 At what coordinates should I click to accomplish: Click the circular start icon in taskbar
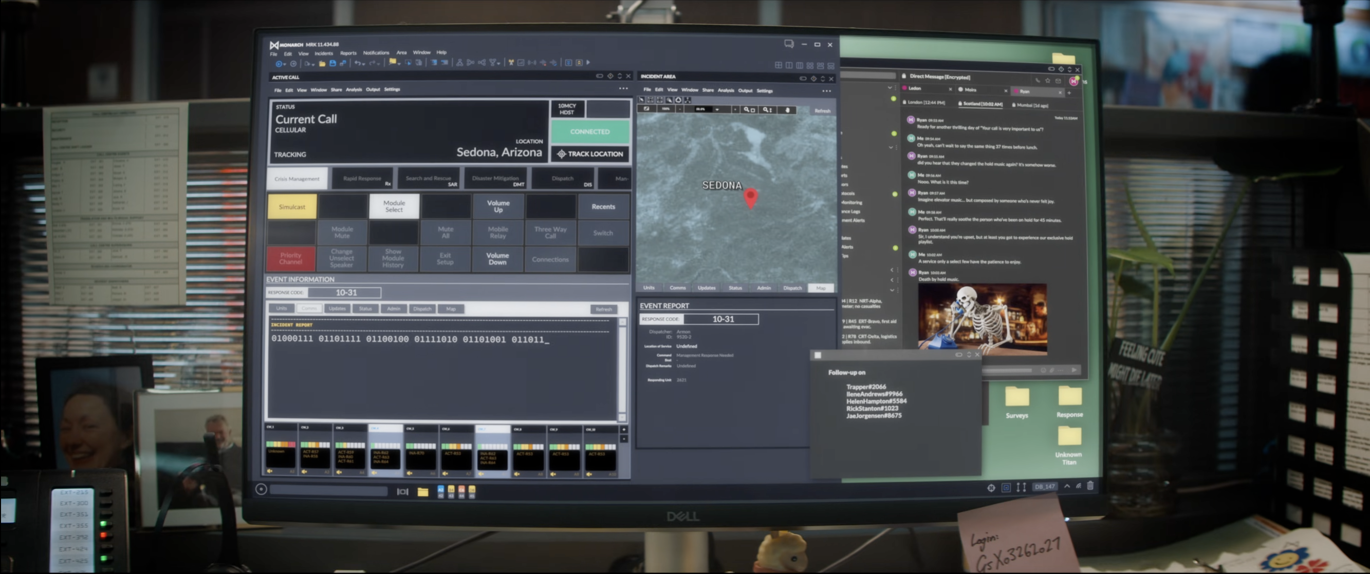(261, 489)
